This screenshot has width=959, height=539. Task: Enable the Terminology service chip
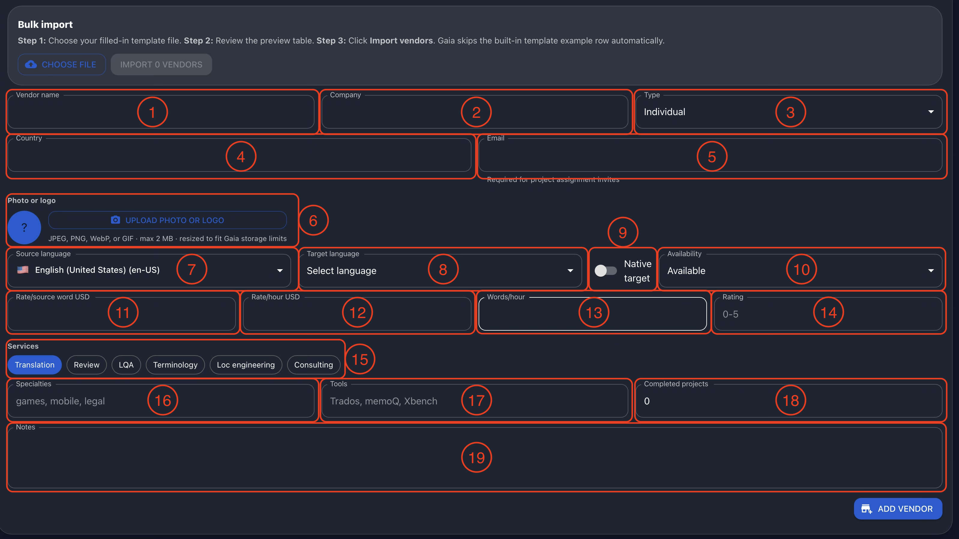coord(175,365)
